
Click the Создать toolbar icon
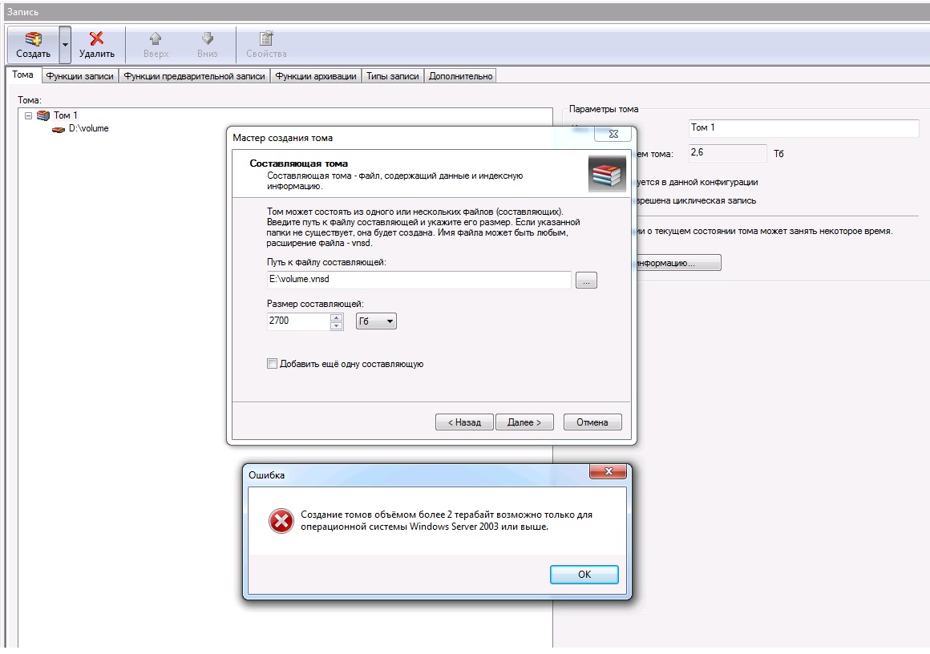(x=33, y=39)
